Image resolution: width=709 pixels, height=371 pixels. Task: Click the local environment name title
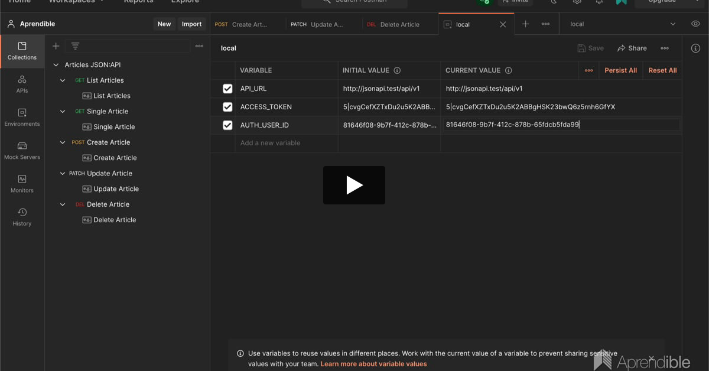point(229,48)
